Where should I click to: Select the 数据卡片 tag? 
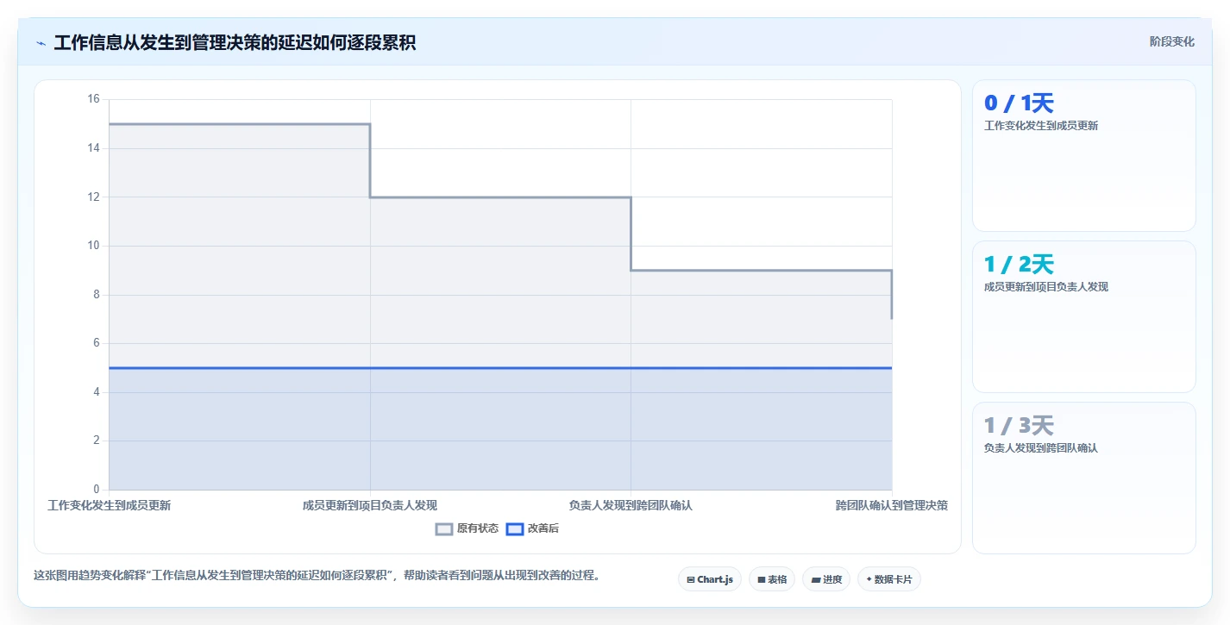click(889, 579)
